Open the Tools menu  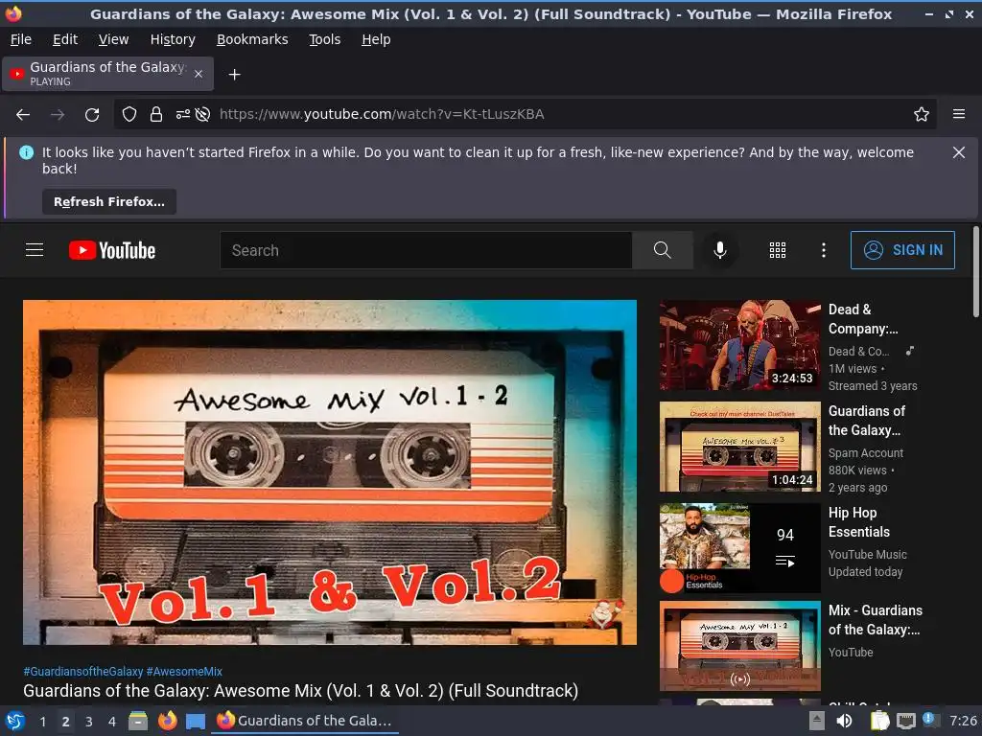(324, 39)
